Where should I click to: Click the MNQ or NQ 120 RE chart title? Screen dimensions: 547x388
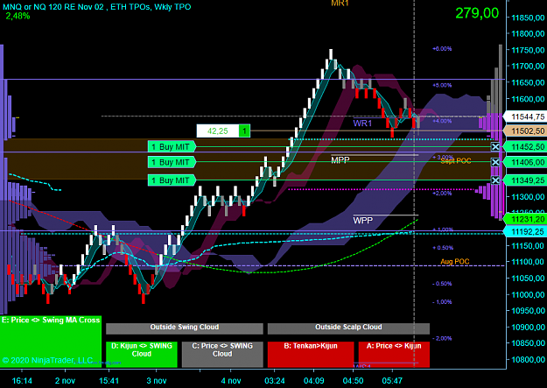97,7
